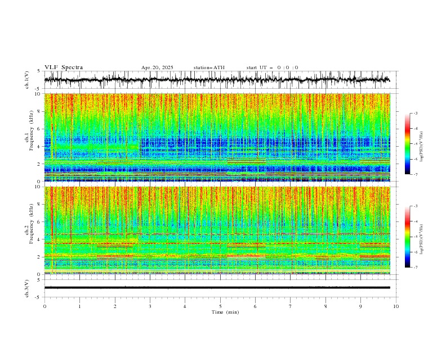Image resolution: width=446 pixels, height=344 pixels.
Task: Click the ch.1 spectrogram panel
Action: tap(217, 137)
